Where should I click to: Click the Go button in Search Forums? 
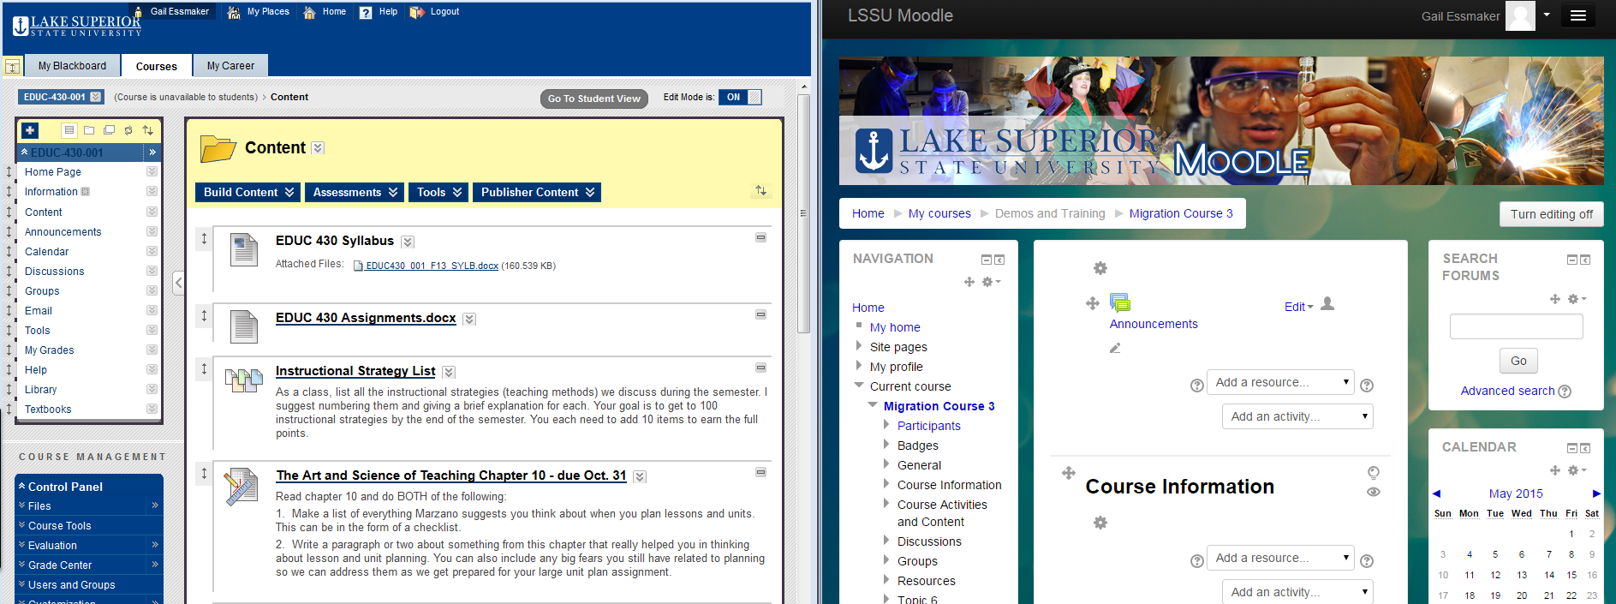tap(1518, 361)
